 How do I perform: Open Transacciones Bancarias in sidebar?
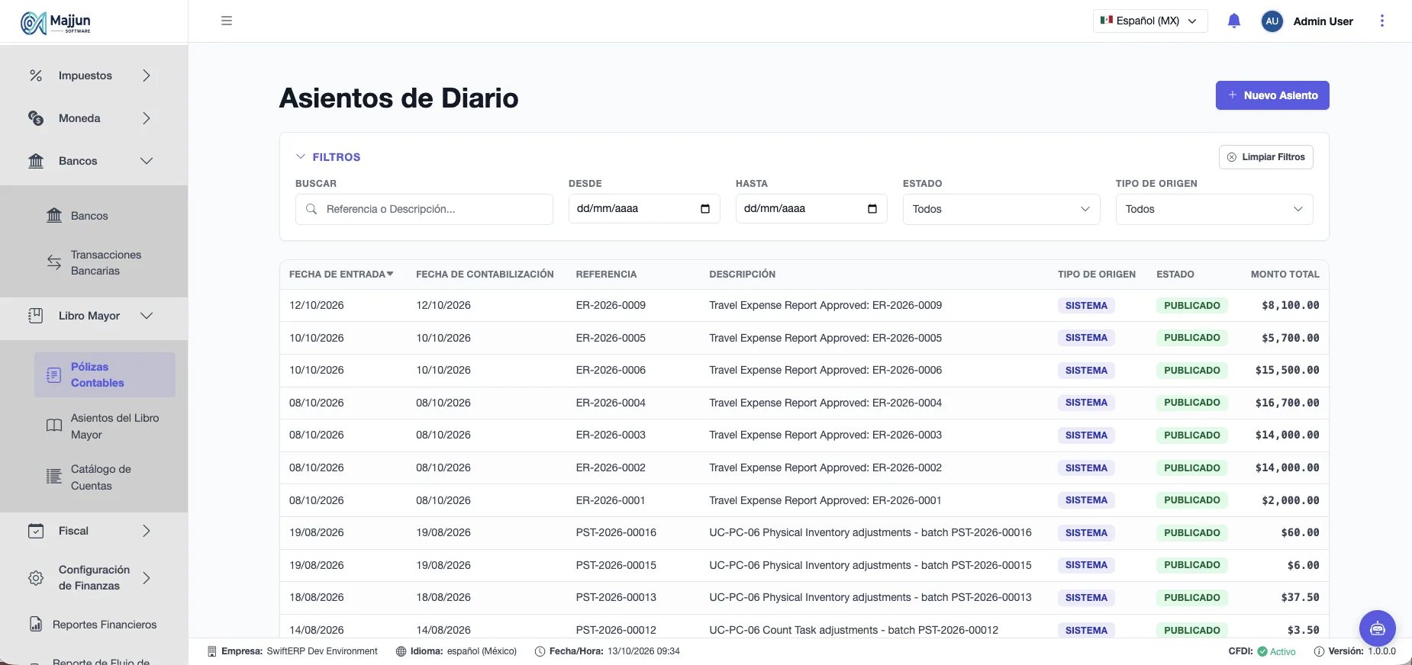pyautogui.click(x=105, y=262)
